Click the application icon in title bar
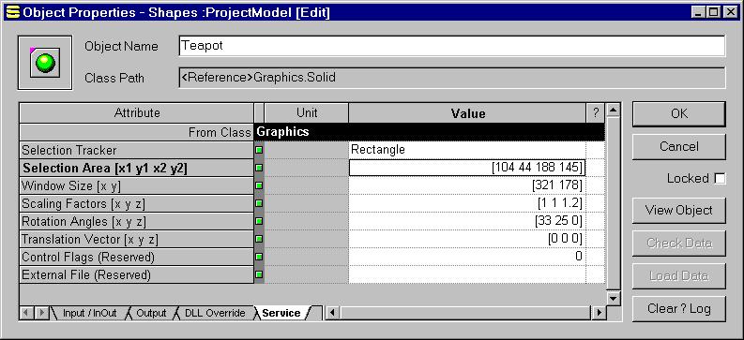 tap(13, 12)
